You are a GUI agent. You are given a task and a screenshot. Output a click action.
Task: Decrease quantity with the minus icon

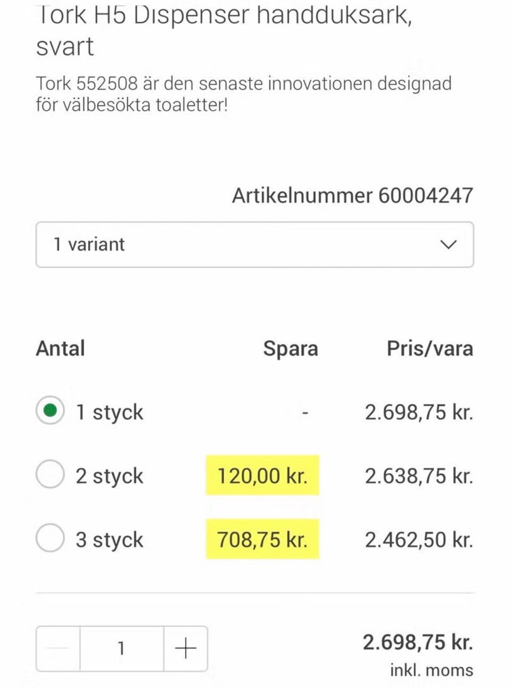coord(58,648)
